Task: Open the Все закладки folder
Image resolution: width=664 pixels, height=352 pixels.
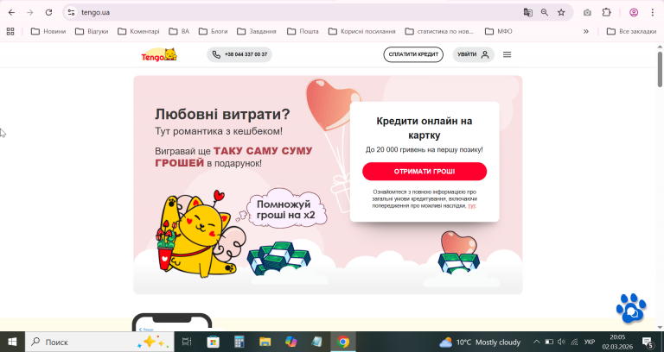Action: tap(631, 31)
